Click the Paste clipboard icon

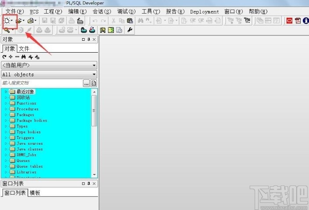point(130,21)
